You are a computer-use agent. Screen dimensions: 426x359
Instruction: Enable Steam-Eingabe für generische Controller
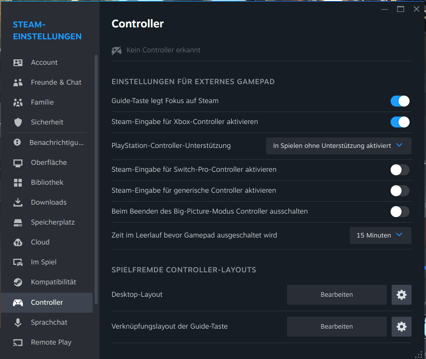[x=400, y=191]
